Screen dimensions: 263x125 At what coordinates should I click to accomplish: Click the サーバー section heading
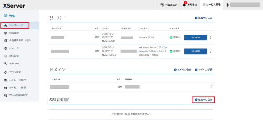[57, 18]
